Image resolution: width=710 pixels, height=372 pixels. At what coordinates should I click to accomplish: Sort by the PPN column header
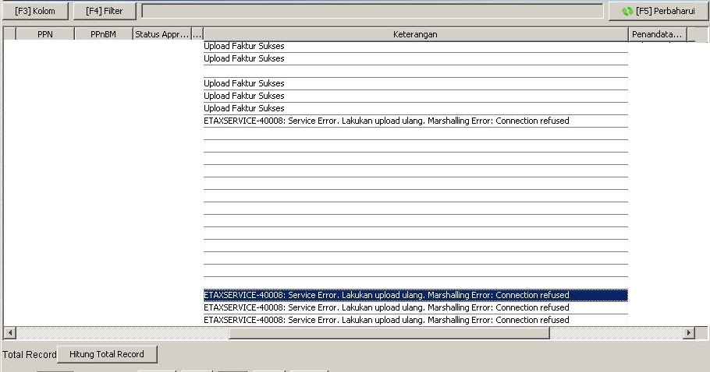coord(44,34)
